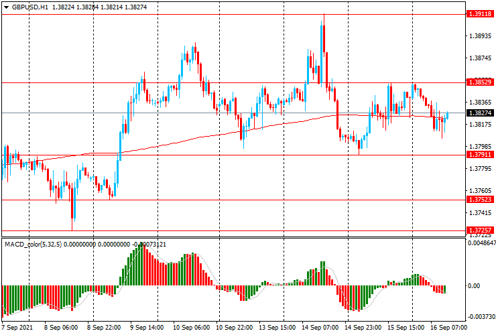Image resolution: width=496 pixels, height=335 pixels.
Task: Click the 1.38935 value on price scale
Action: [480, 37]
